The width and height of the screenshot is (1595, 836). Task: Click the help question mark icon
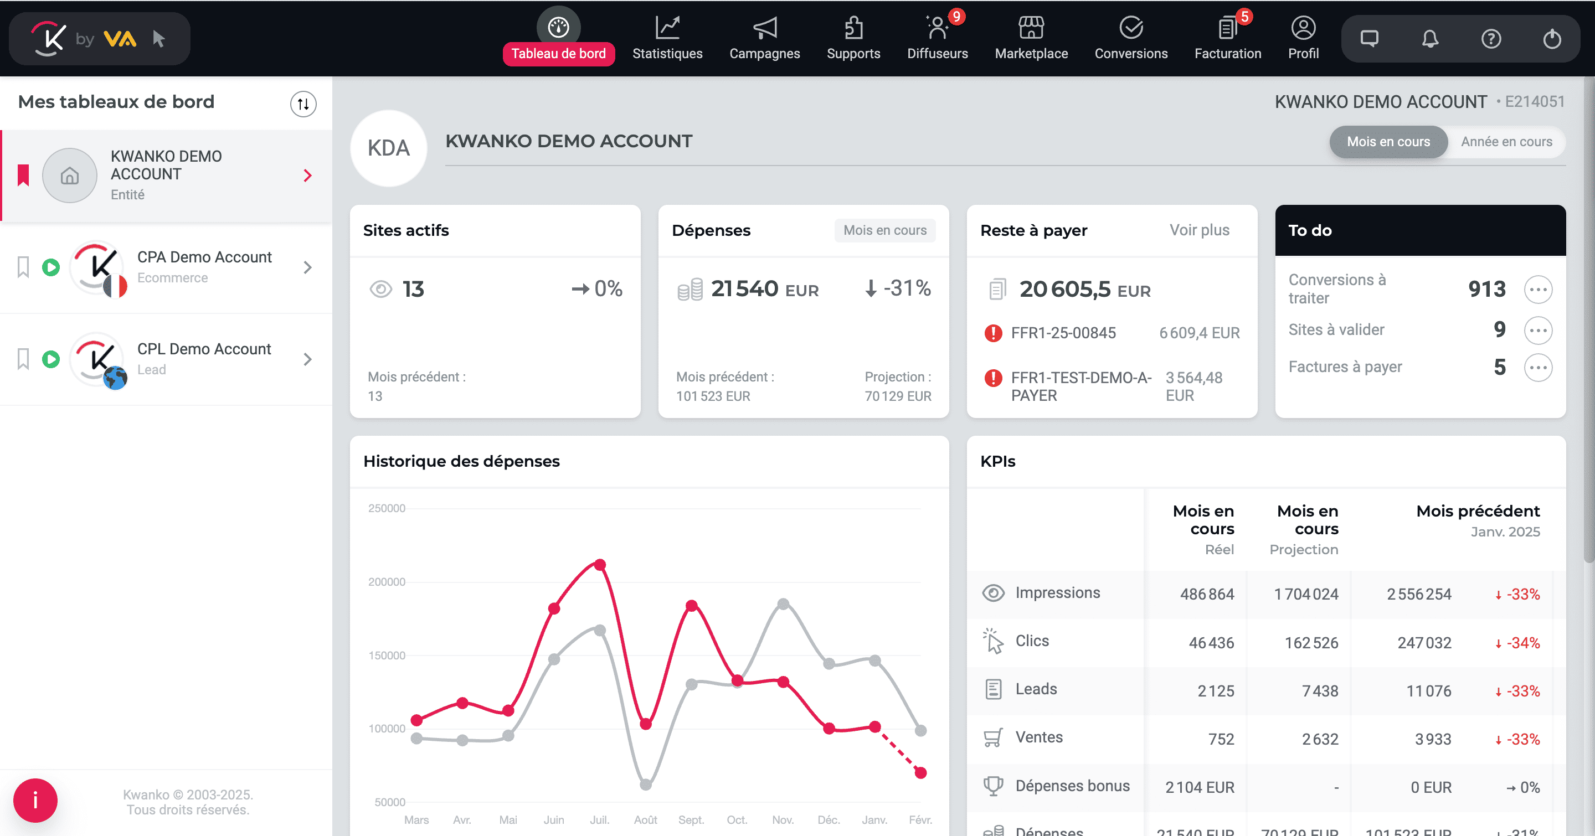pyautogui.click(x=1491, y=40)
